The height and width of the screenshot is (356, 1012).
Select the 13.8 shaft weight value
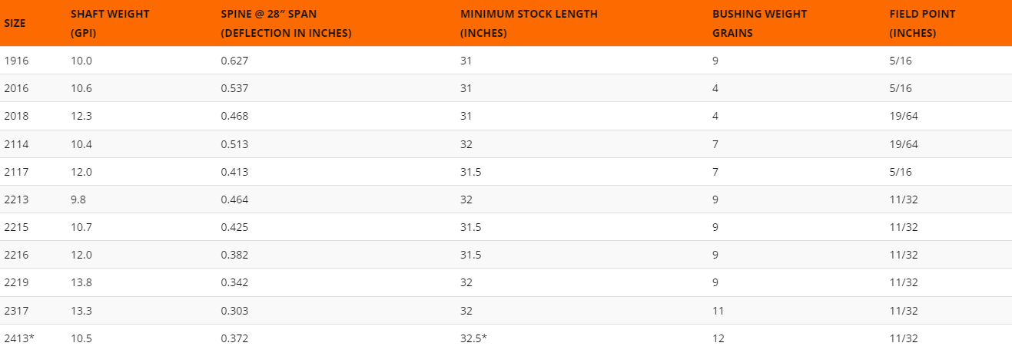click(81, 283)
